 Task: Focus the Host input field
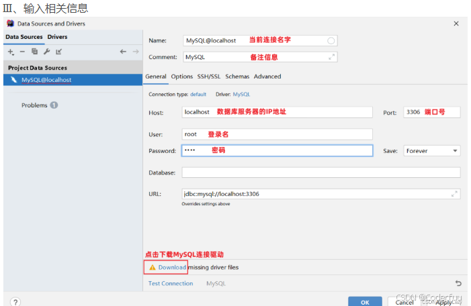(277, 112)
